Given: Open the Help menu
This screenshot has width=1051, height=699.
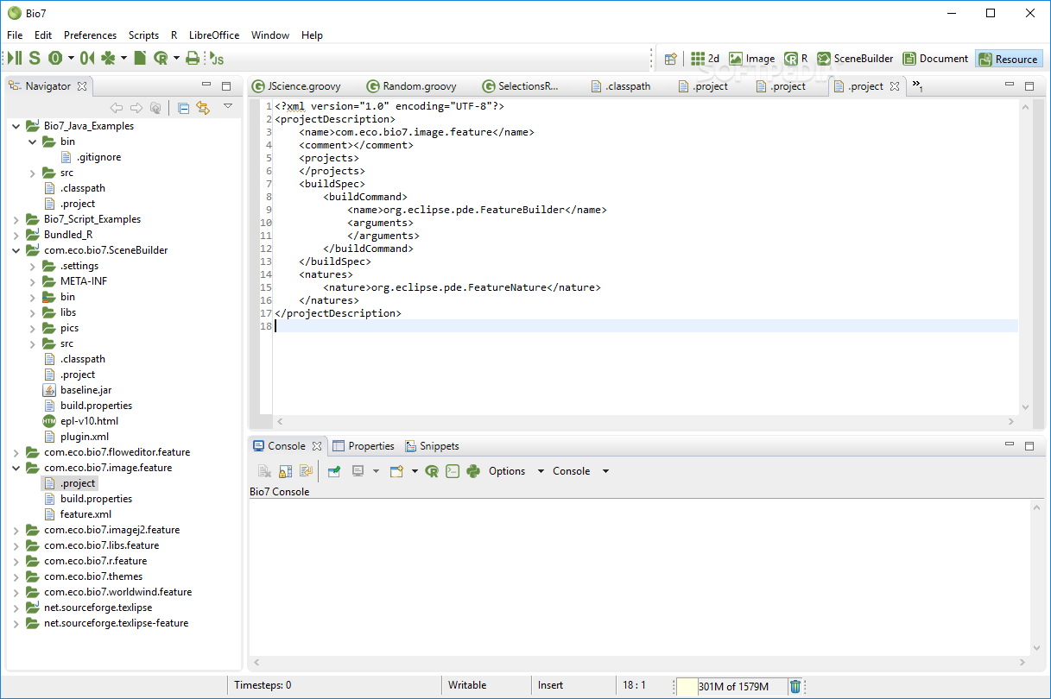Looking at the screenshot, I should click(312, 35).
